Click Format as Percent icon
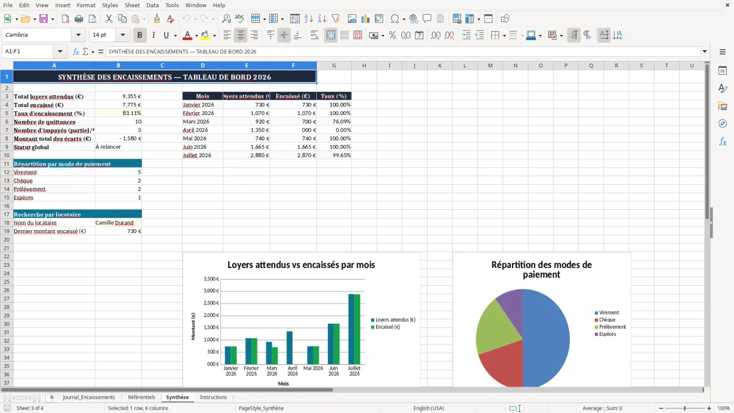Image resolution: width=734 pixels, height=413 pixels. (393, 35)
